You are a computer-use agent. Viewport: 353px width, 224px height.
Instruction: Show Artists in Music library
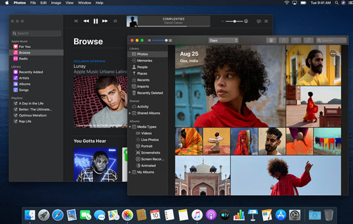(36, 78)
